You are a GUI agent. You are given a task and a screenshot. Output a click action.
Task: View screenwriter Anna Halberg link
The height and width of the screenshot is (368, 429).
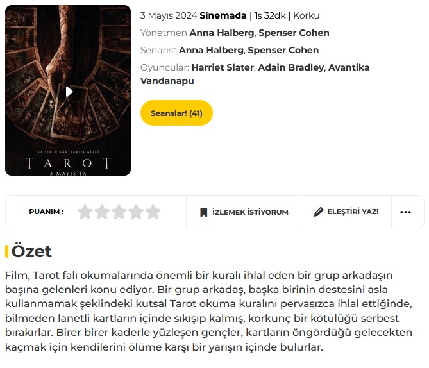[211, 51]
